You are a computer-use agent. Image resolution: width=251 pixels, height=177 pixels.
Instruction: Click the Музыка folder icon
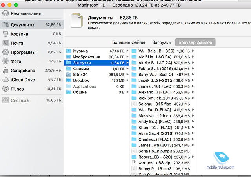pyautogui.click(x=69, y=51)
